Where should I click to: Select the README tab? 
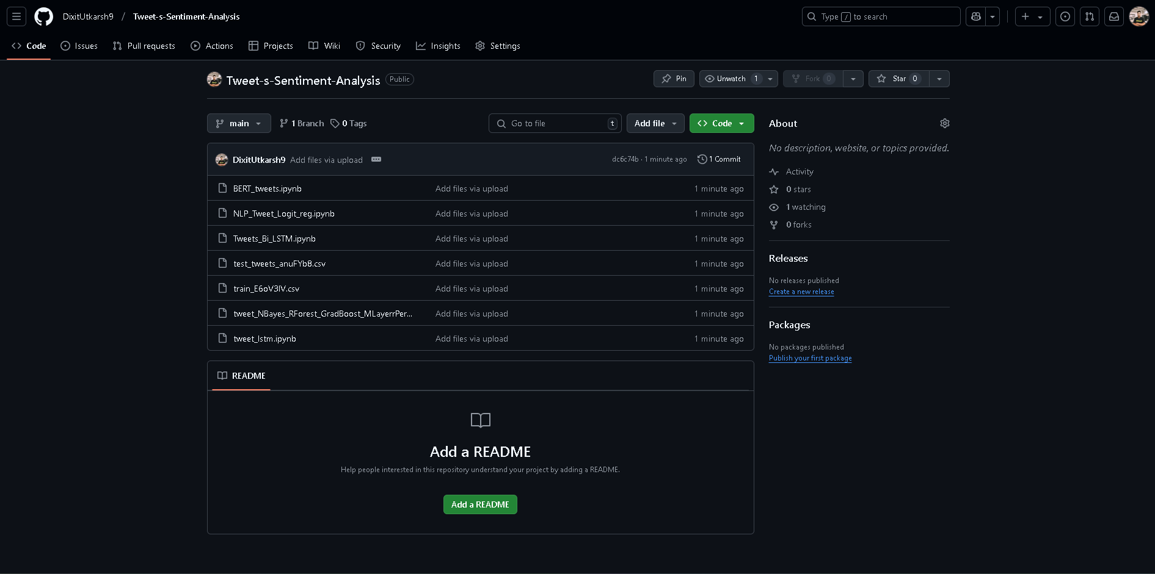pyautogui.click(x=241, y=376)
